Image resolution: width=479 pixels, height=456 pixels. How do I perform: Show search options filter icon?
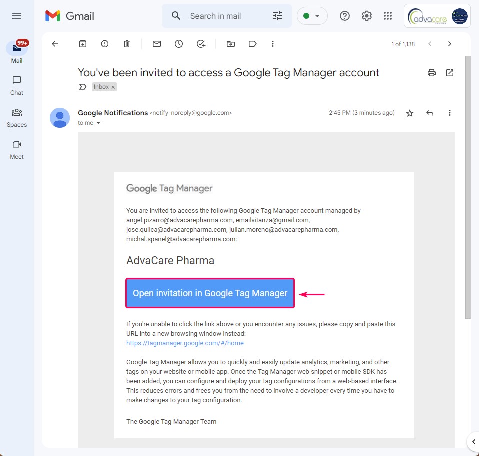pos(277,16)
